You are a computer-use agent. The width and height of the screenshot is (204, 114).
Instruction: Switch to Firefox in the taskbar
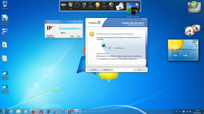pyautogui.click(x=33, y=111)
